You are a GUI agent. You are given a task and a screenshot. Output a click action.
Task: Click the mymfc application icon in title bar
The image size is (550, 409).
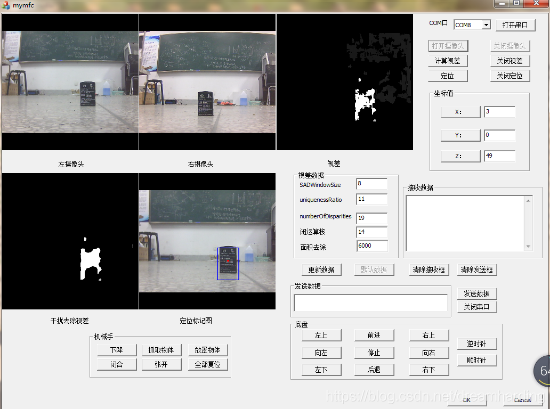click(5, 5)
